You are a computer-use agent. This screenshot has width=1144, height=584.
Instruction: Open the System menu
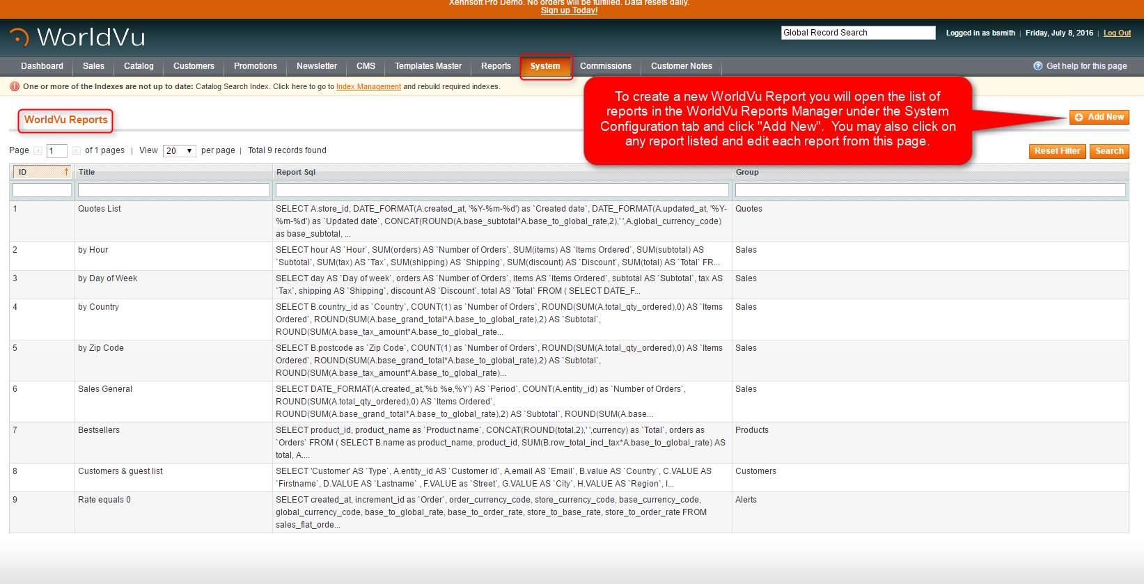click(545, 66)
